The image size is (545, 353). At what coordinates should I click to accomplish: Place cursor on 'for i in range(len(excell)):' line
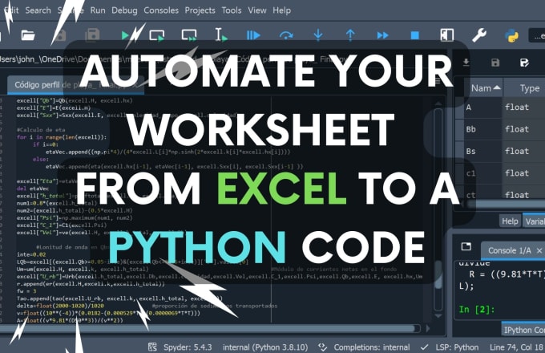[x=62, y=137]
